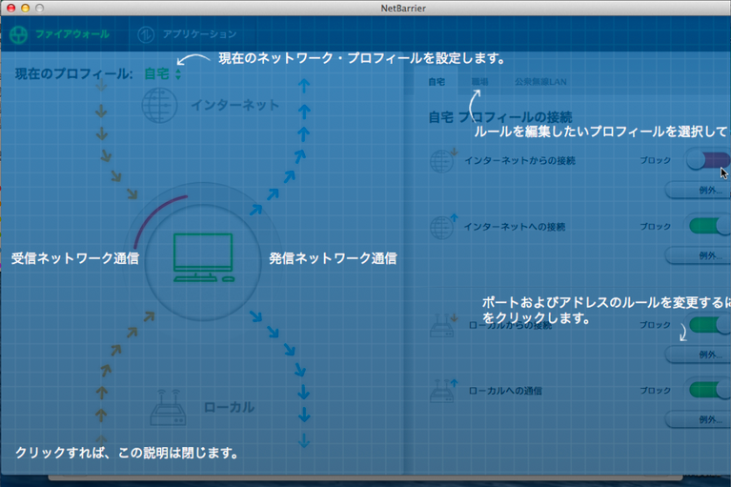Toggle the インターネットへの接続 block switch
Image resolution: width=731 pixels, height=487 pixels.
(x=709, y=227)
